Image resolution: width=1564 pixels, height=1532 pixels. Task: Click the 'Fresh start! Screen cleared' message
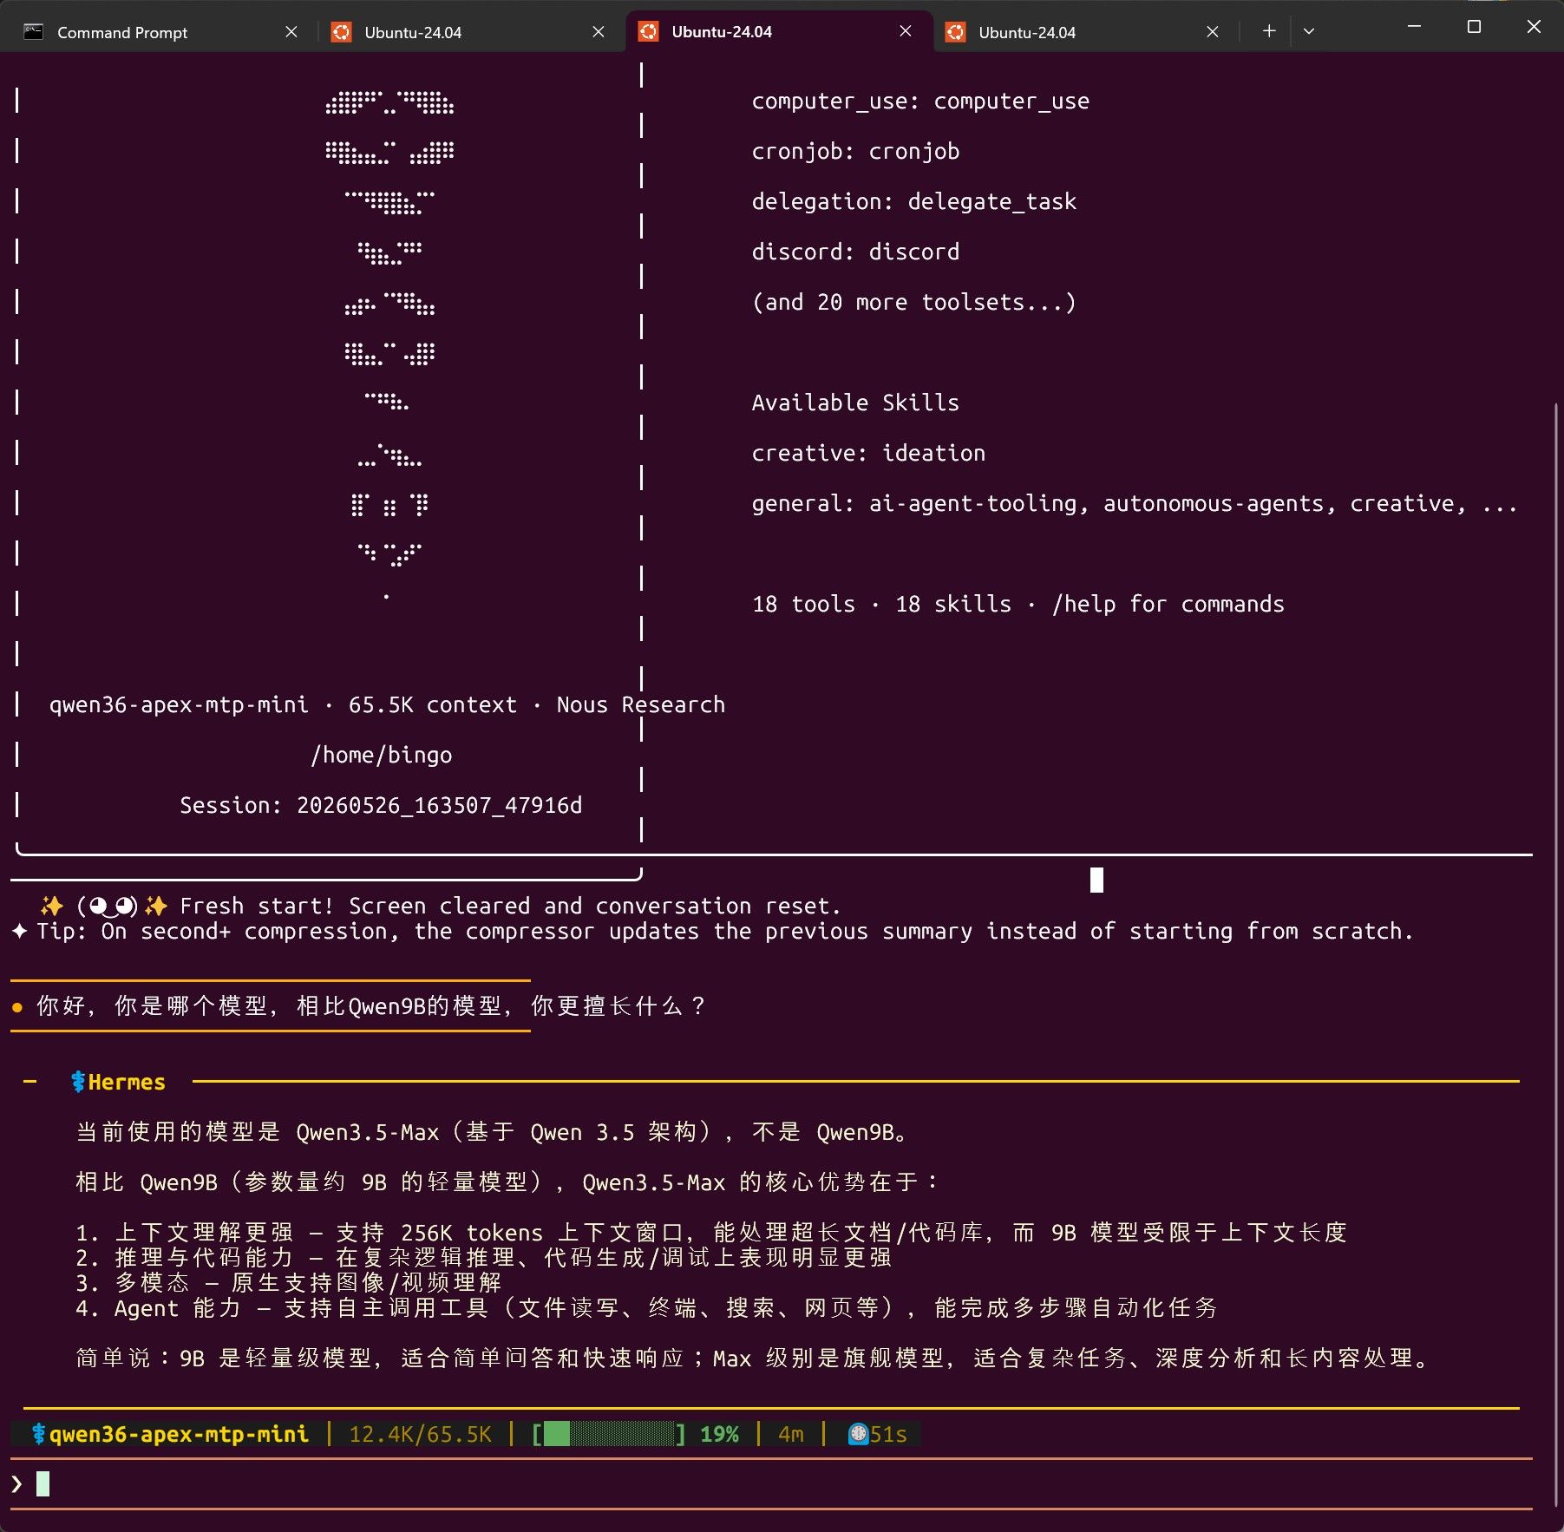tap(510, 906)
